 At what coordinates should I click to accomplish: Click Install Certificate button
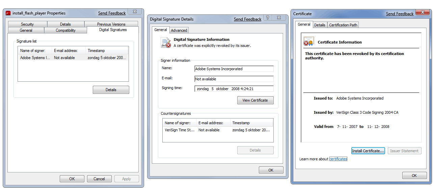(x=368, y=151)
